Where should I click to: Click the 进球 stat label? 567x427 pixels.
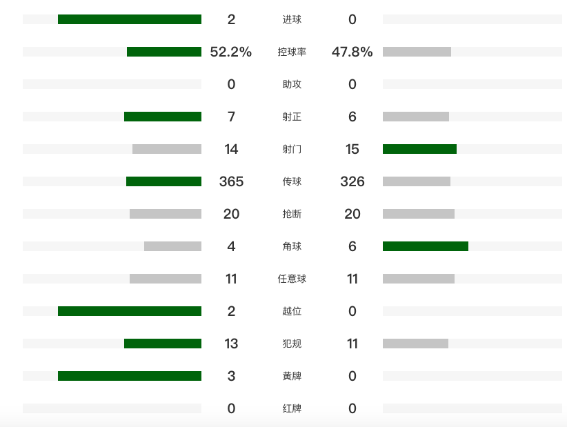click(x=292, y=19)
